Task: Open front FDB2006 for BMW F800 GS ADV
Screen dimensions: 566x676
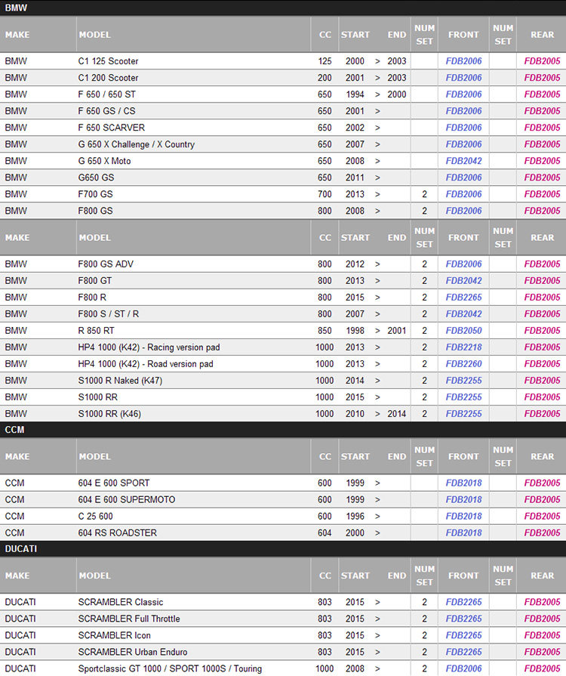Action: coord(463,264)
